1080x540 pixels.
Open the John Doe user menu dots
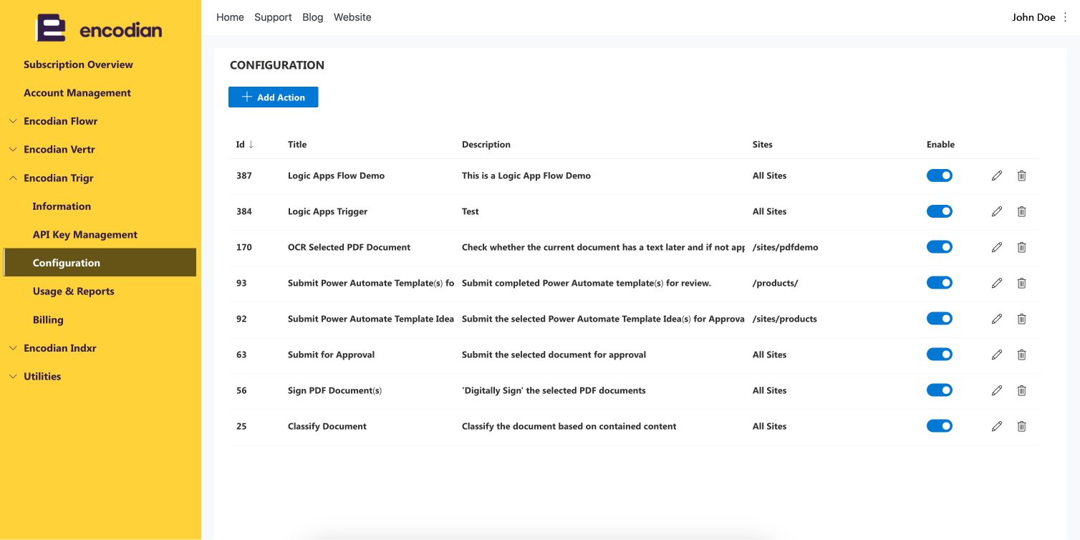pyautogui.click(x=1065, y=17)
